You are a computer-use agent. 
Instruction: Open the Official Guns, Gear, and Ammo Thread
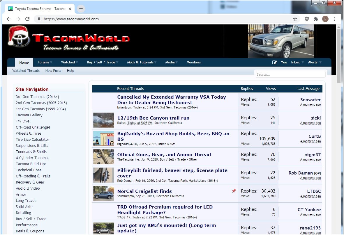click(164, 155)
